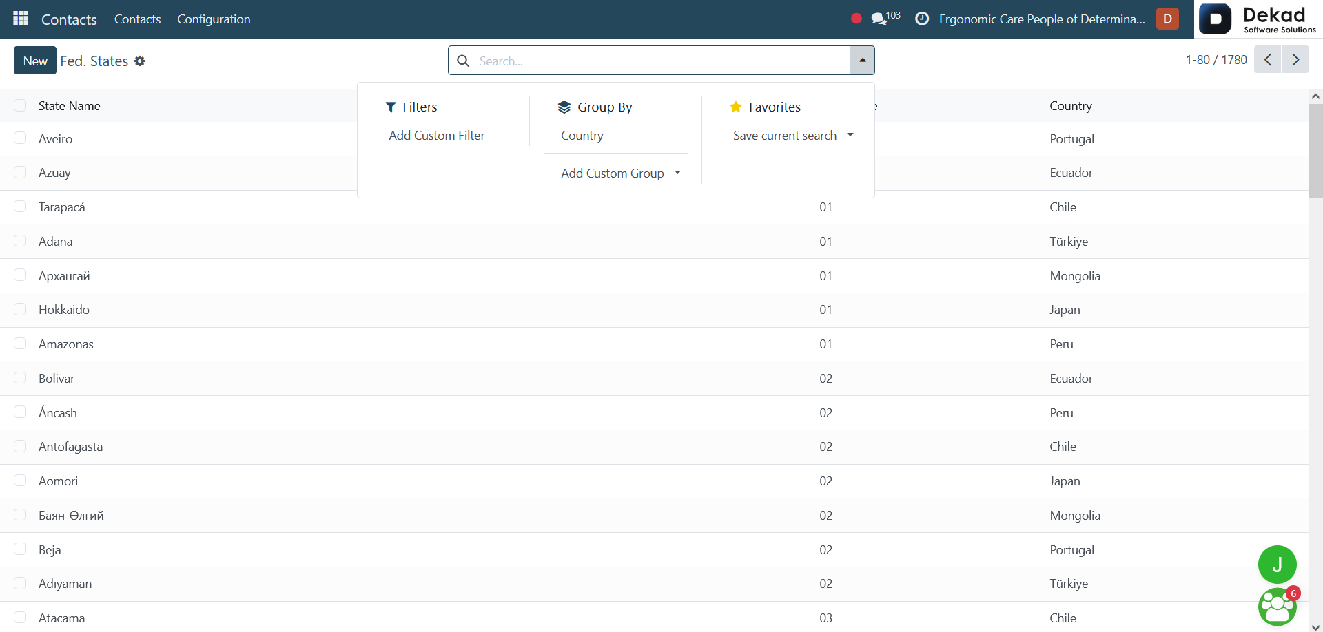The height and width of the screenshot is (632, 1323).
Task: Click code 03 in the Atacama row
Action: point(825,618)
